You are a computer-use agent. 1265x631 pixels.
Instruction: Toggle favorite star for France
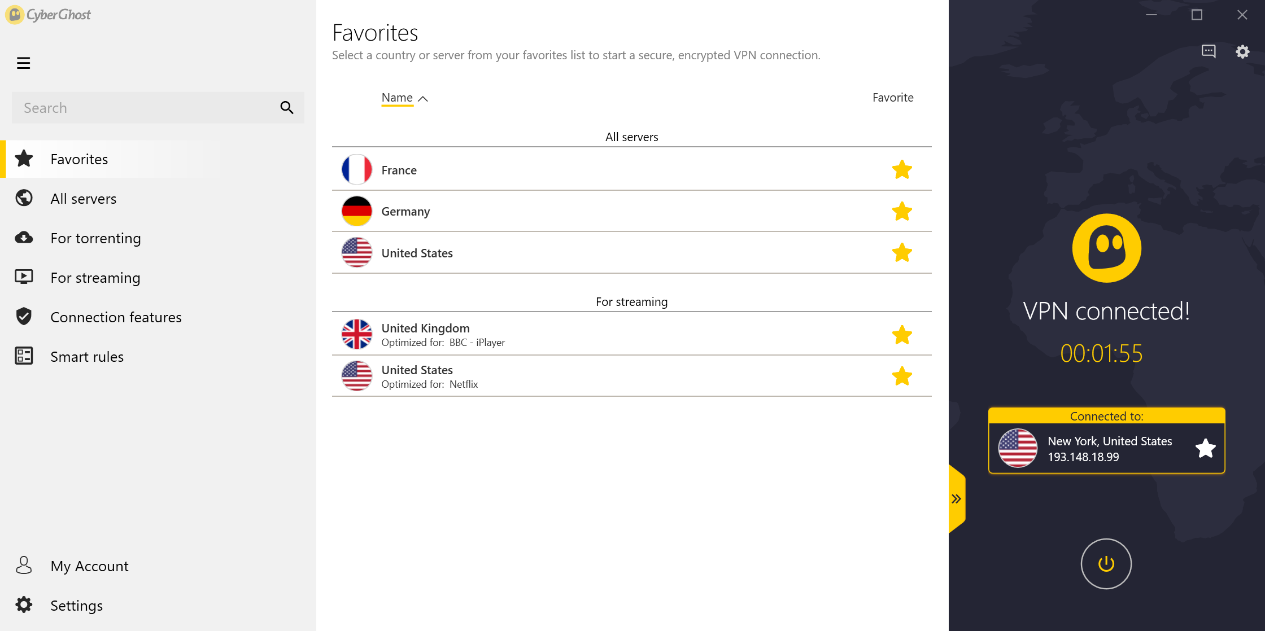901,169
